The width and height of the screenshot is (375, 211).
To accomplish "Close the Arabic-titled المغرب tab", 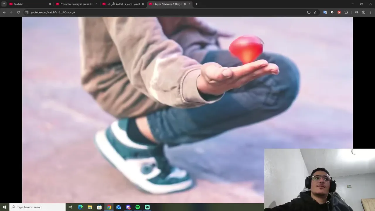I will click(x=143, y=4).
